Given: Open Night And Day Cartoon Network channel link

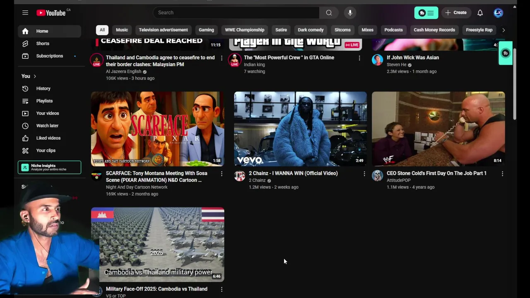Looking at the screenshot, I should (137, 187).
